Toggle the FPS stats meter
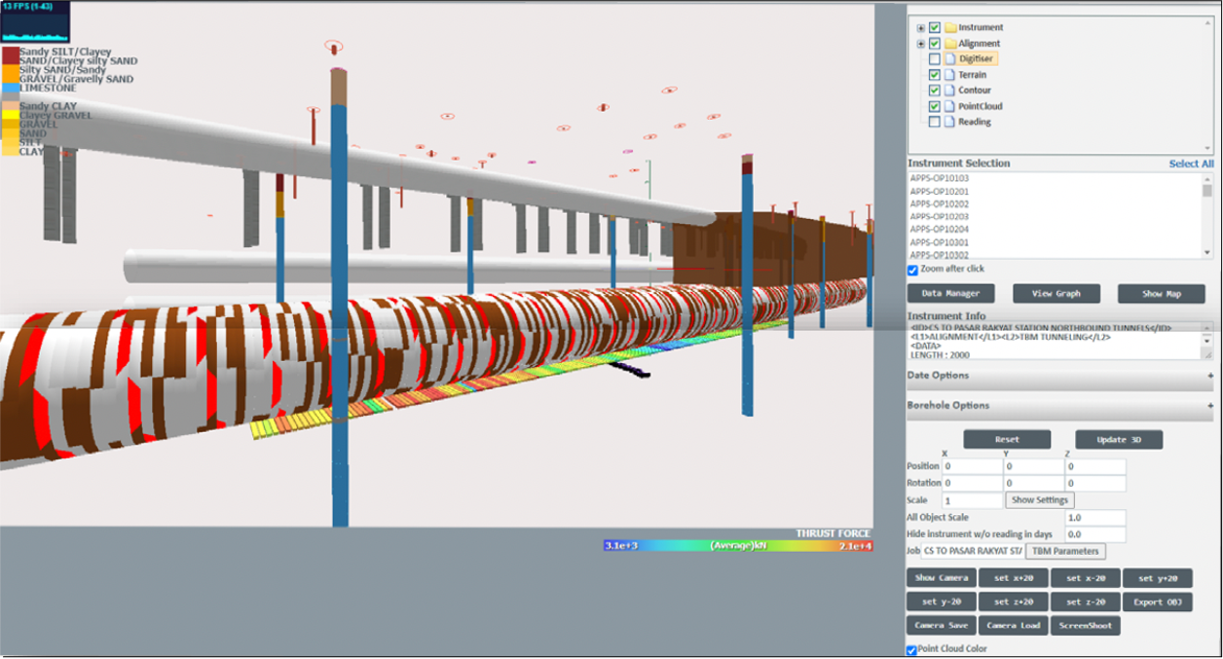The width and height of the screenshot is (1223, 659). click(35, 21)
